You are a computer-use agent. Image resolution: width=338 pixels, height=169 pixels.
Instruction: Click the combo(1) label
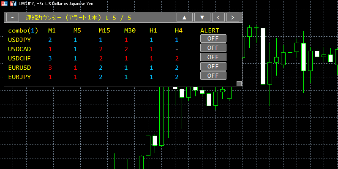[x=23, y=30]
